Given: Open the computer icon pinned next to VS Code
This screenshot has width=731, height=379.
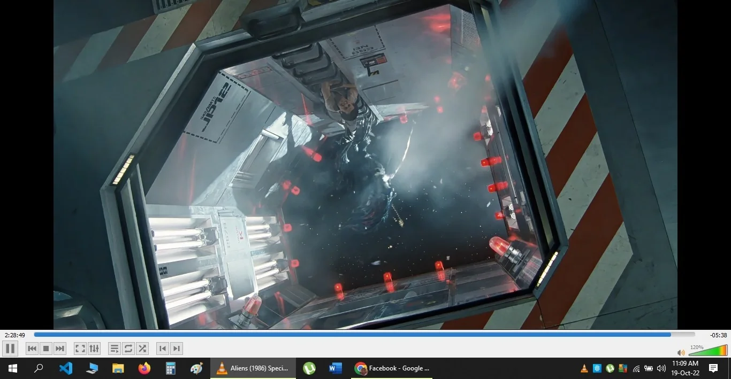Looking at the screenshot, I should pyautogui.click(x=92, y=368).
